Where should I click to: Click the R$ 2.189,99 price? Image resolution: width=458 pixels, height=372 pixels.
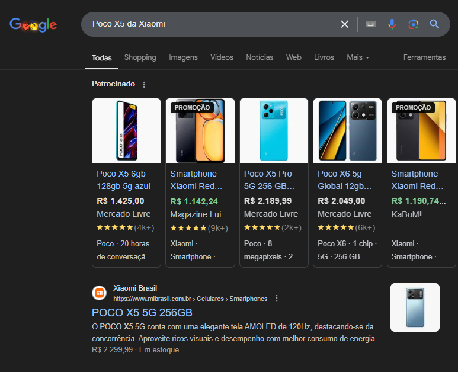point(268,201)
